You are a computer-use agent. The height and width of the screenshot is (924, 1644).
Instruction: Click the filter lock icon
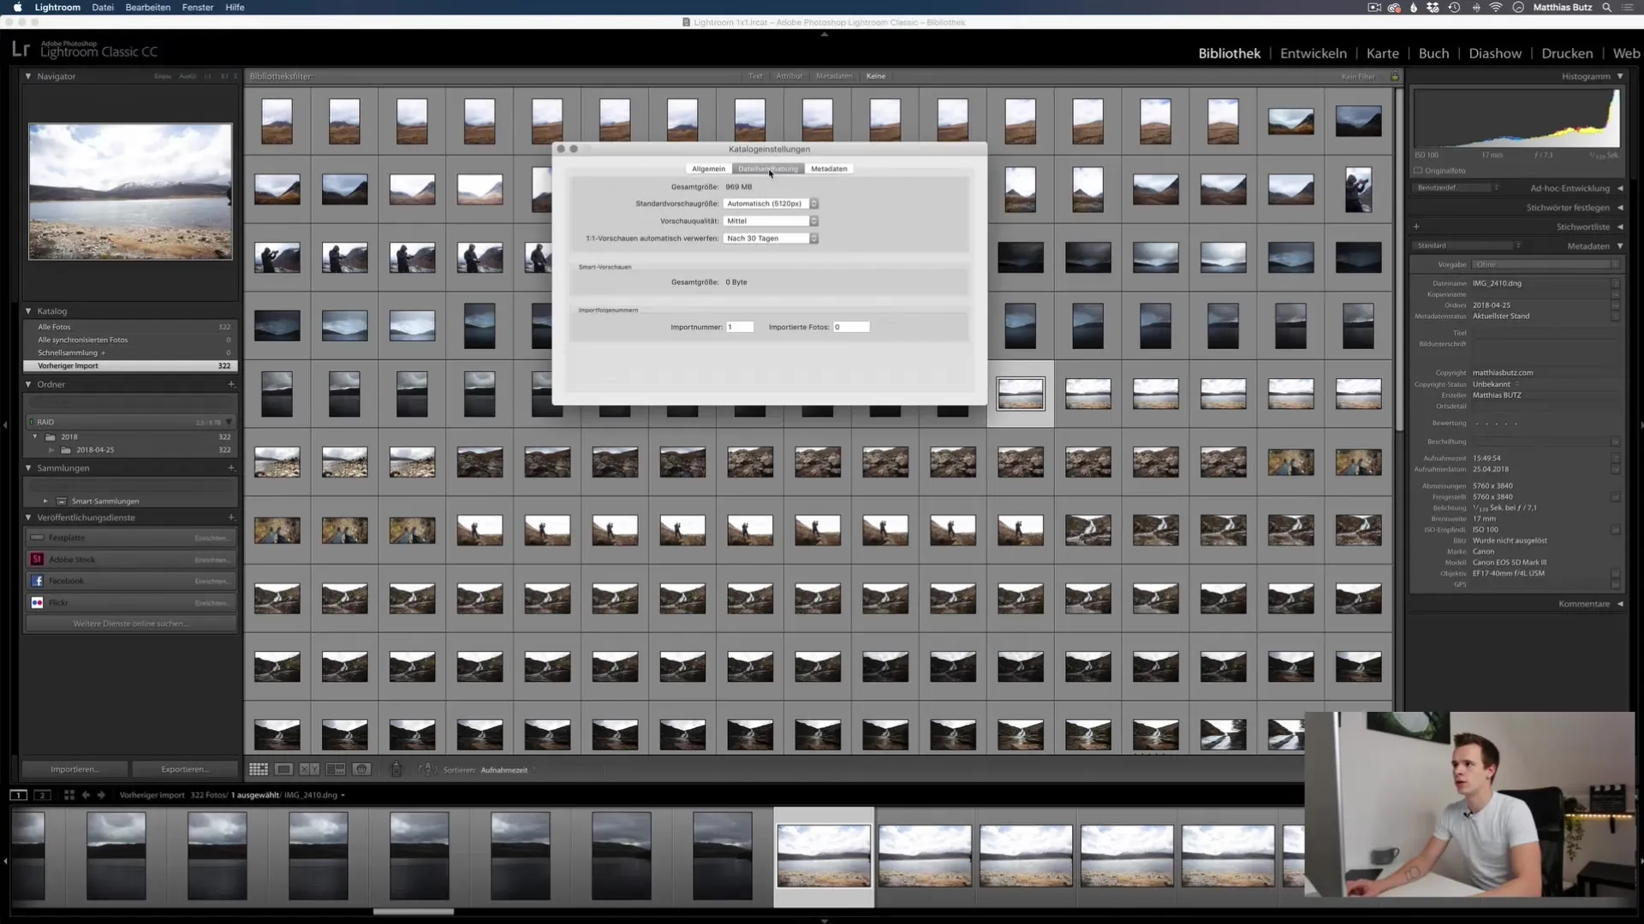pos(1395,76)
